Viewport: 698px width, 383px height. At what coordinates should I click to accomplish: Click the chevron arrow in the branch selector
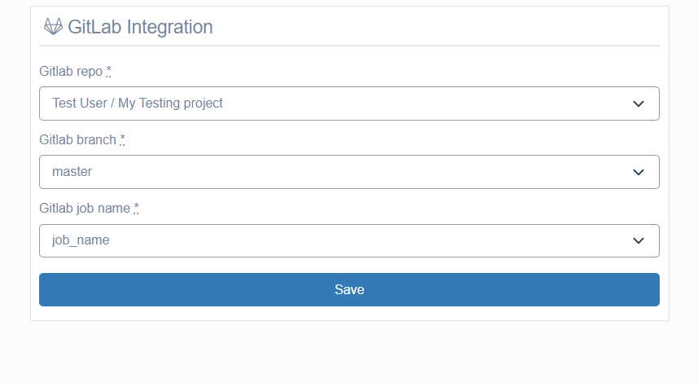point(639,173)
